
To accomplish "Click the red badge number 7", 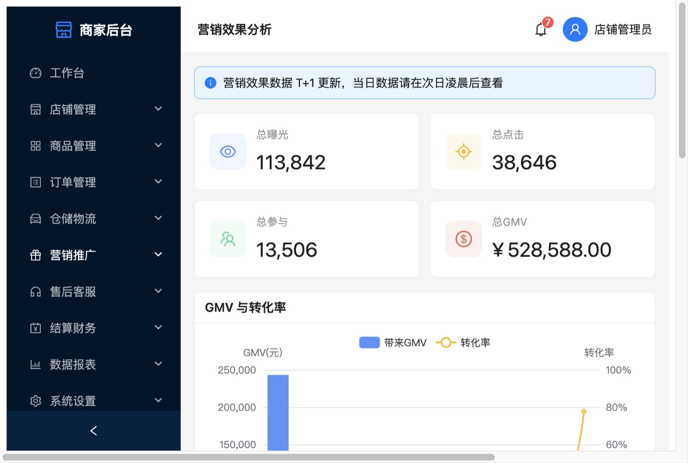I will click(547, 22).
